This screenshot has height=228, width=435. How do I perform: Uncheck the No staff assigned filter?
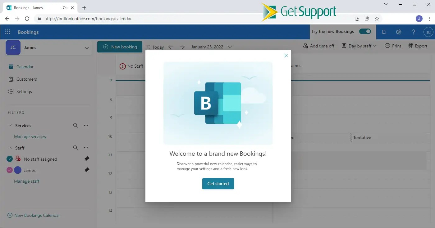(10, 159)
